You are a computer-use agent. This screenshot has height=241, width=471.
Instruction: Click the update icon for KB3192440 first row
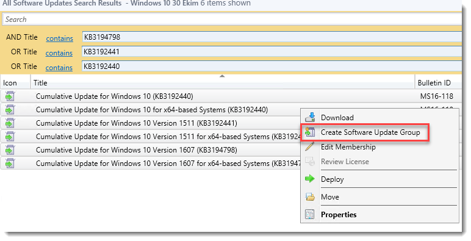(10, 96)
